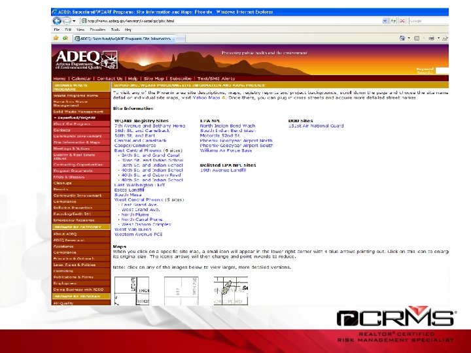Open the Tools menu
Image resolution: width=471 pixels, height=353 pixels.
tap(115, 29)
